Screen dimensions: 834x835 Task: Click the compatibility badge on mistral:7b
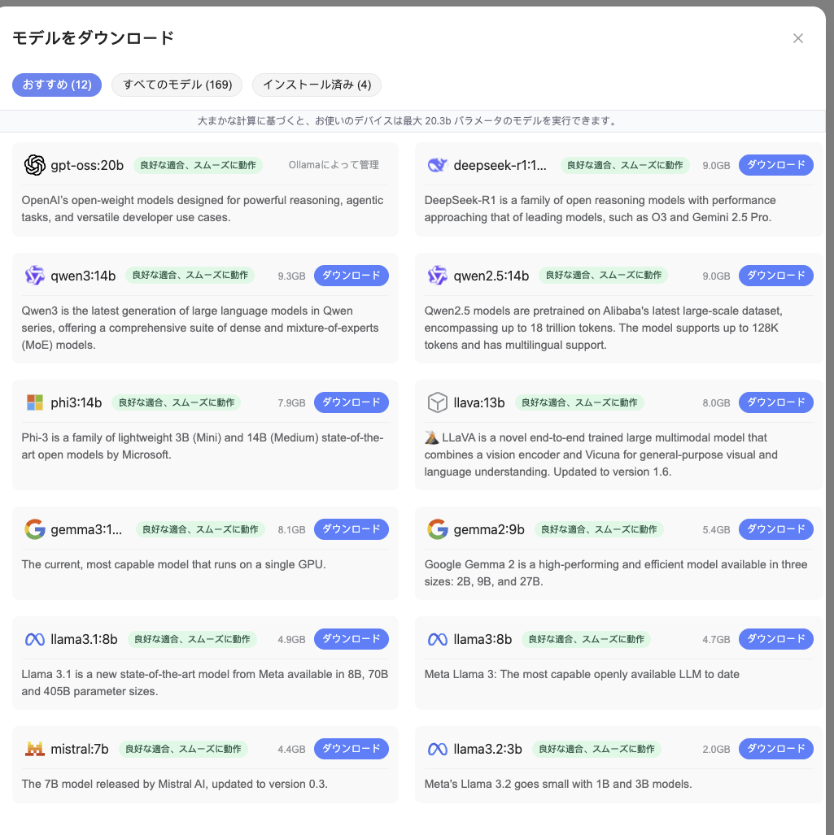pos(183,749)
